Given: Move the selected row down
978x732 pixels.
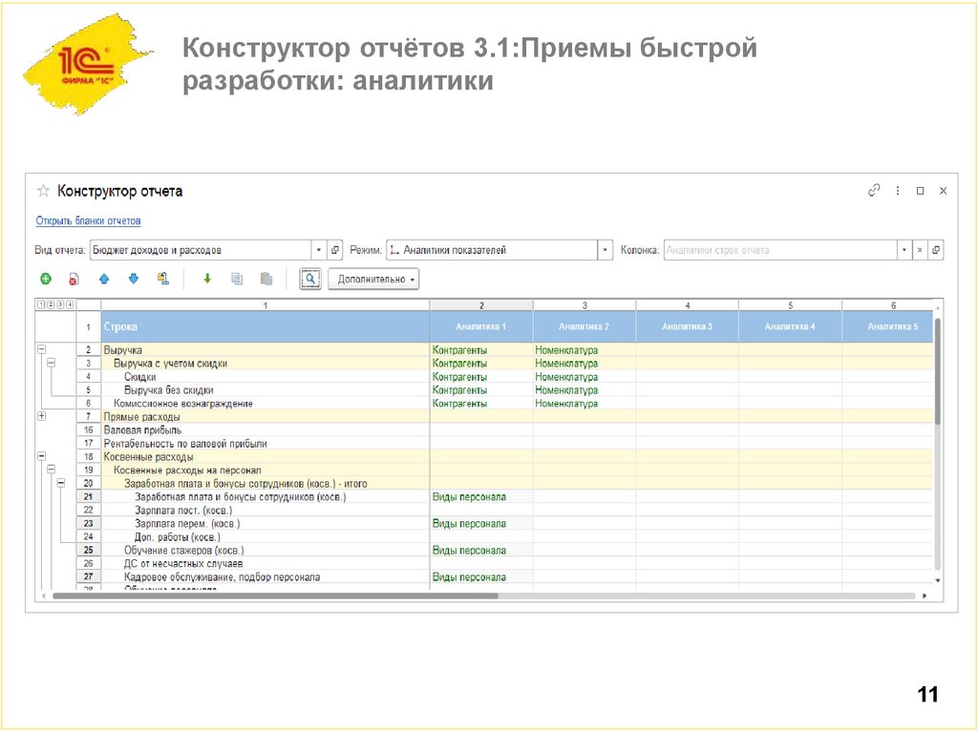Looking at the screenshot, I should (x=134, y=278).
